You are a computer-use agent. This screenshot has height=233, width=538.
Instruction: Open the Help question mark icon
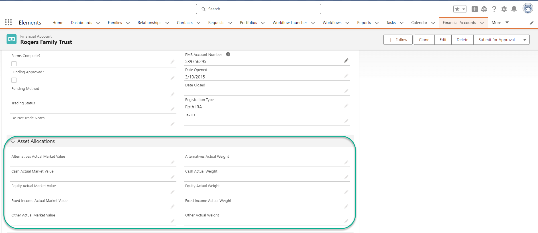tap(494, 9)
